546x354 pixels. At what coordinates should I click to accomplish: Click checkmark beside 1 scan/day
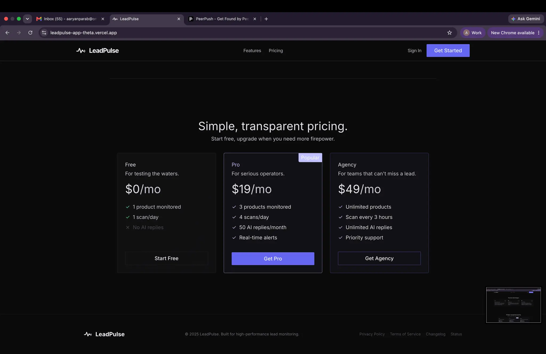click(128, 217)
